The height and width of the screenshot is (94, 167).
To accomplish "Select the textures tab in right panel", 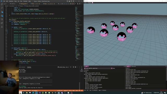I will (133, 66).
